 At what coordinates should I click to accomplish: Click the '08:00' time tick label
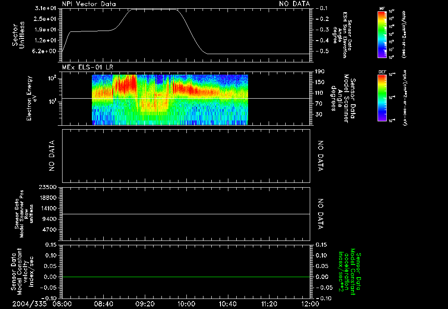point(62,304)
